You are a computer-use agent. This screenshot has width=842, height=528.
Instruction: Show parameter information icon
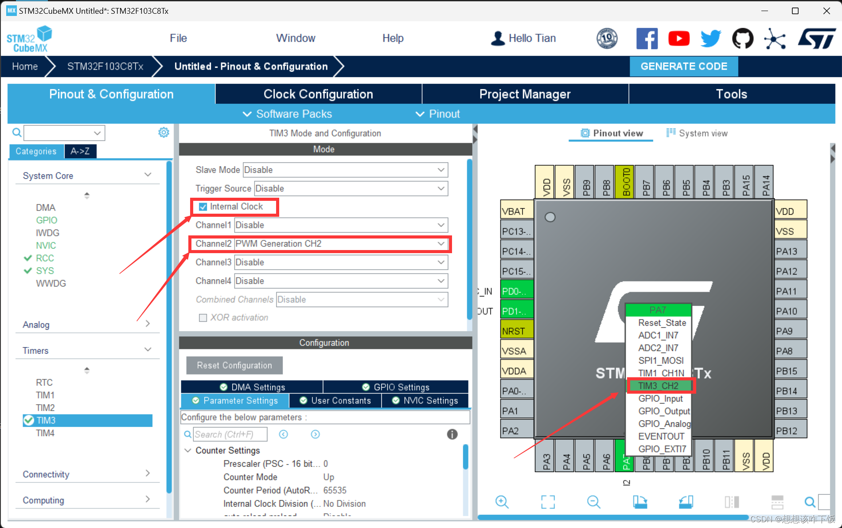tap(452, 434)
